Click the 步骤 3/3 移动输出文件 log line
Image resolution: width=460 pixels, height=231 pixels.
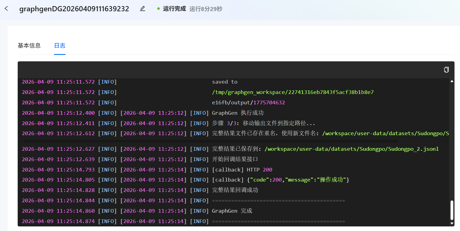pyautogui.click(x=263, y=123)
